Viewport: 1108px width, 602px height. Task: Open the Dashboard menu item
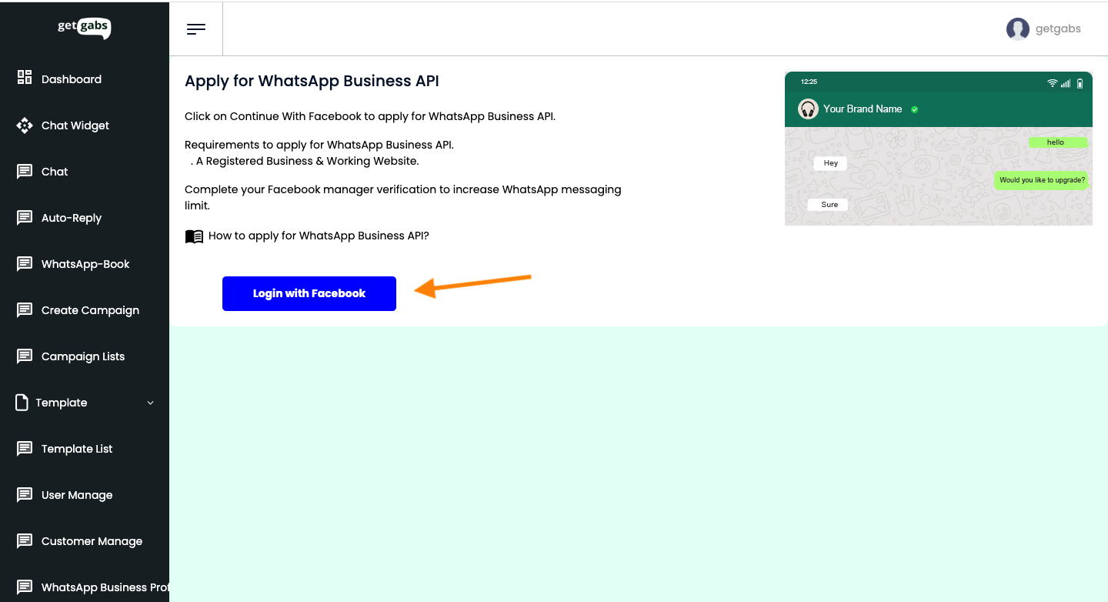pyautogui.click(x=72, y=79)
